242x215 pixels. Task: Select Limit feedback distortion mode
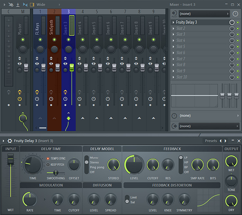coord(134,198)
